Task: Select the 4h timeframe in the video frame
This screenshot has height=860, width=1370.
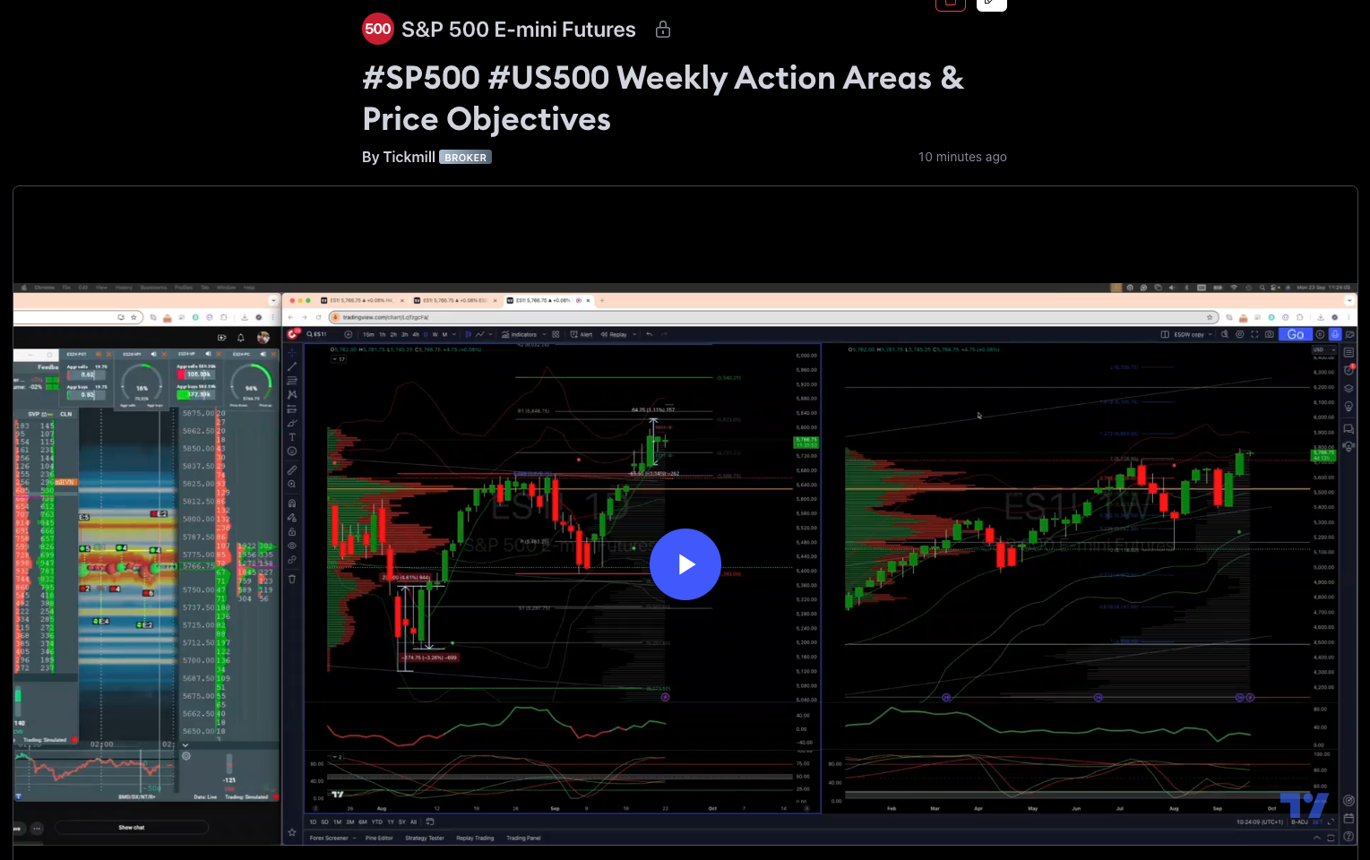Action: coord(416,334)
